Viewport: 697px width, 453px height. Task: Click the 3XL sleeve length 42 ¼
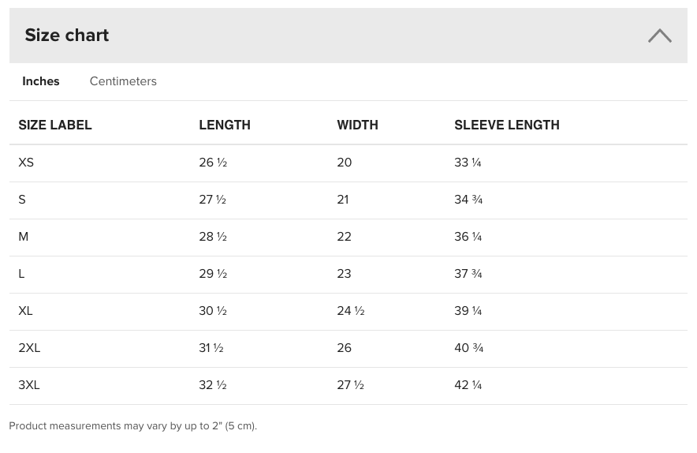[468, 385]
